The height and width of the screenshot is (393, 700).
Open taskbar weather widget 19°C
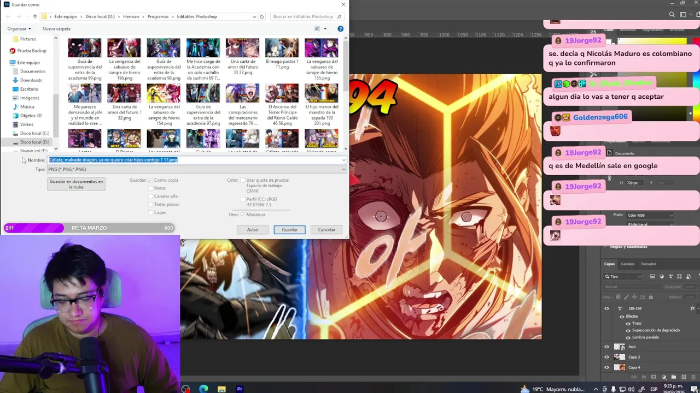pyautogui.click(x=552, y=389)
